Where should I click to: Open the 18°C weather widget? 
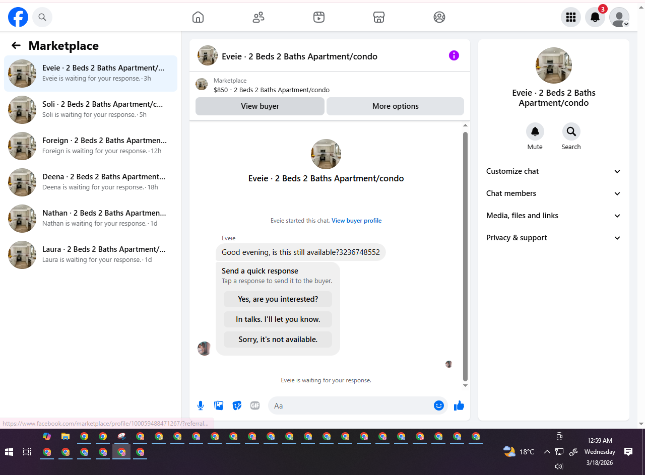coord(519,452)
